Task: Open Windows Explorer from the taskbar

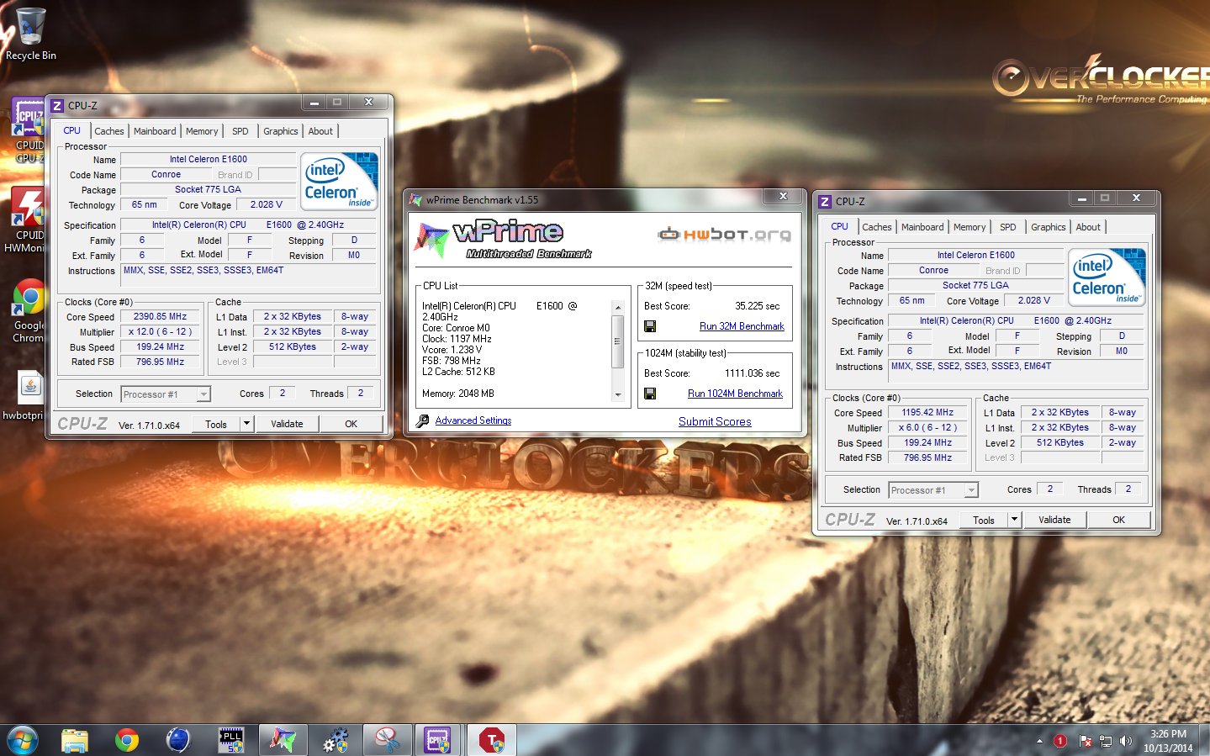Action: click(x=75, y=740)
